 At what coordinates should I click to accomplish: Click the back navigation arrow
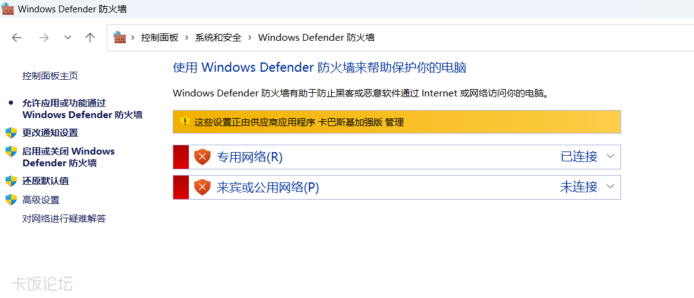17,38
